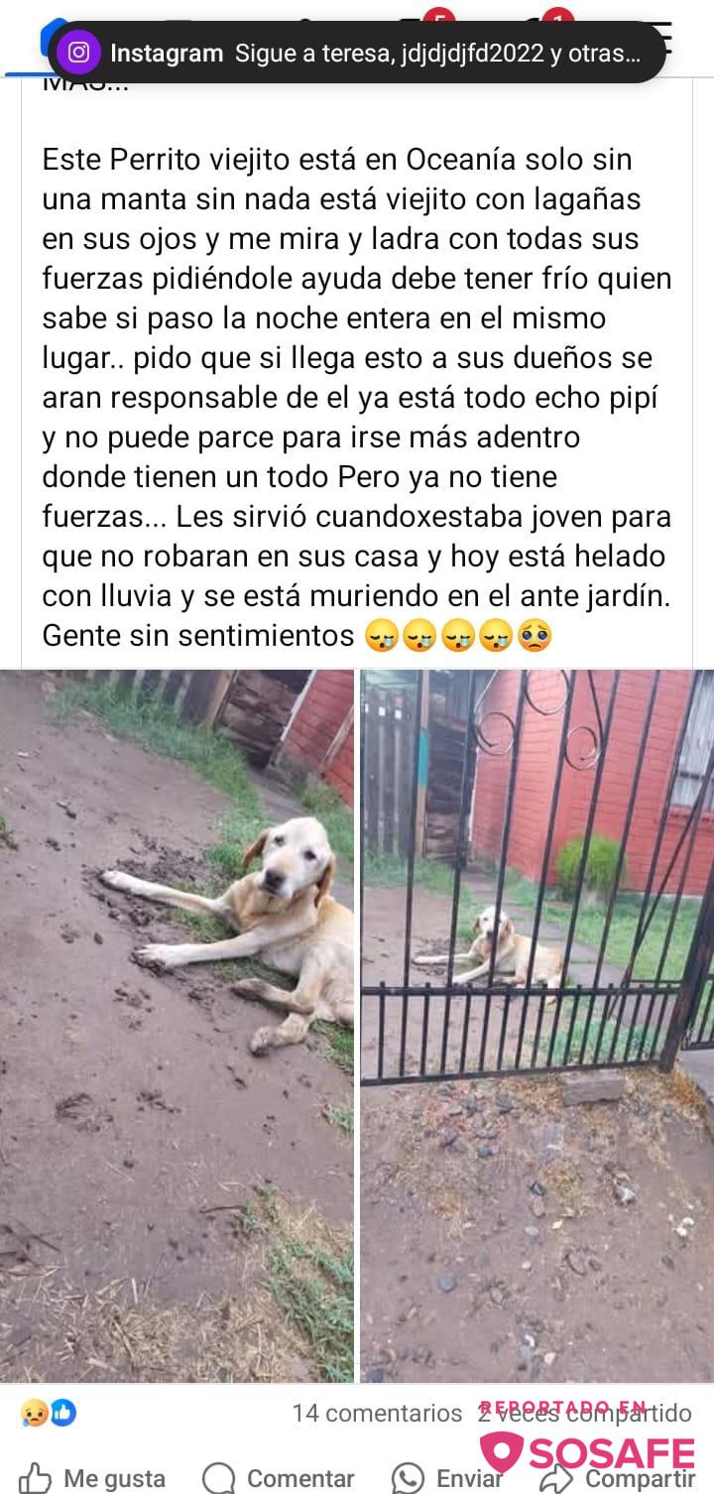Tap the crying emojis ending the post
Viewport: 714px width, 1494px height.
(458, 635)
